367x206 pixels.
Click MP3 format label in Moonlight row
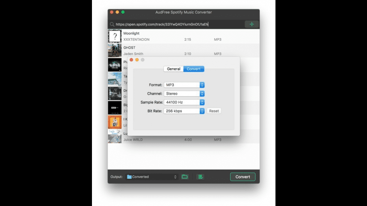click(x=218, y=40)
